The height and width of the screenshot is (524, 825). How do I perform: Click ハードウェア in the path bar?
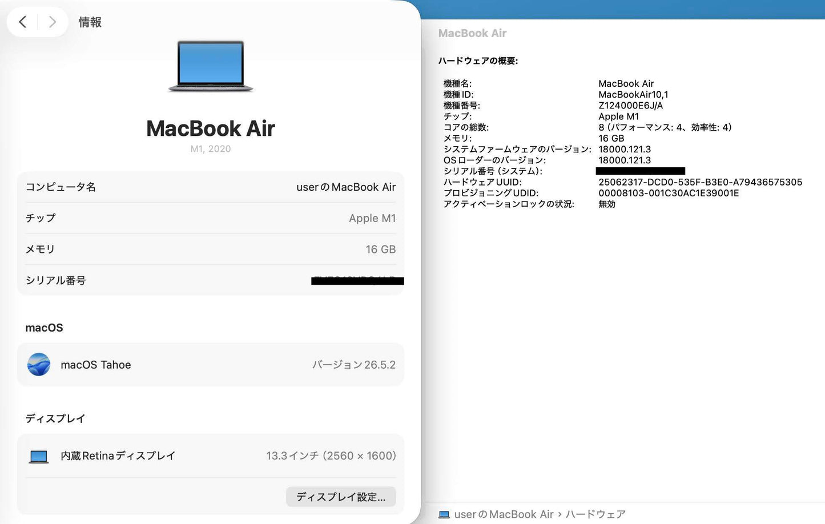595,514
